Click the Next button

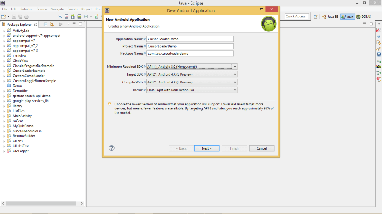pos(207,148)
